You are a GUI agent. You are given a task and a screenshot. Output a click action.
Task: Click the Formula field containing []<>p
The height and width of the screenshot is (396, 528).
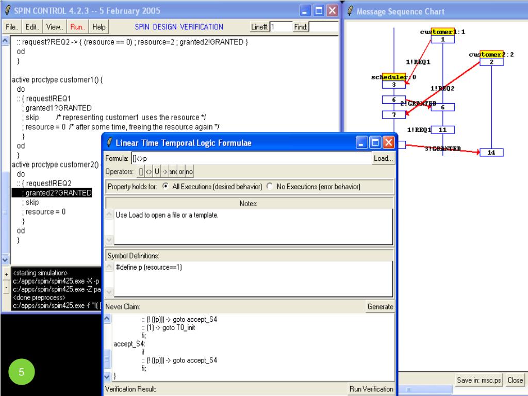point(252,158)
